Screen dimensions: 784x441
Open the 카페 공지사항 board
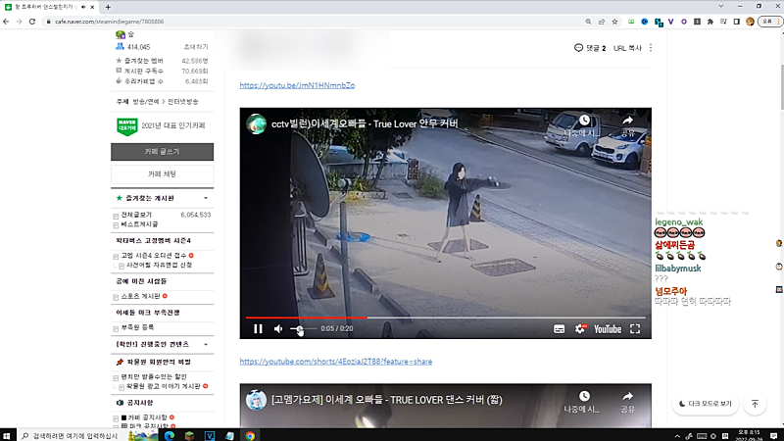coord(148,417)
